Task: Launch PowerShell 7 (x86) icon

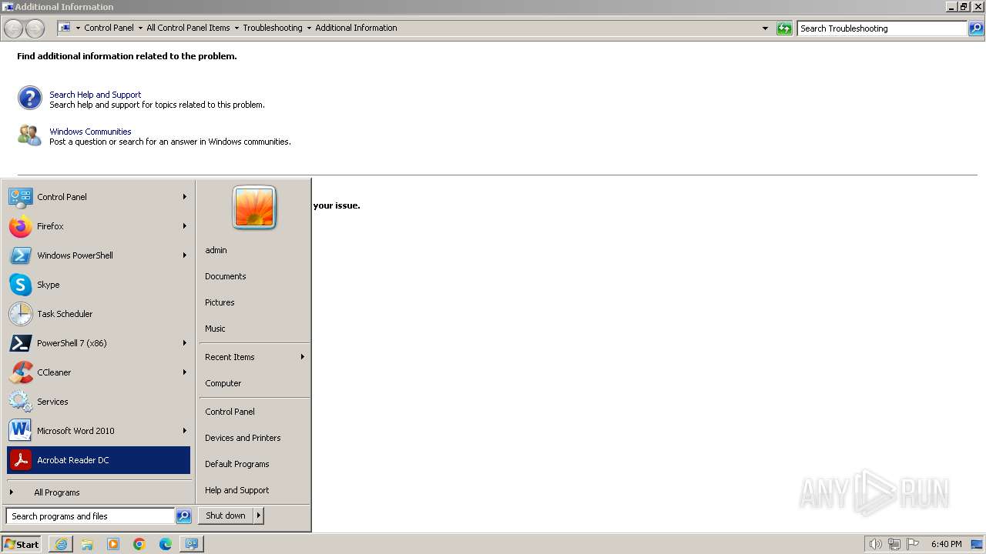Action: pos(21,343)
